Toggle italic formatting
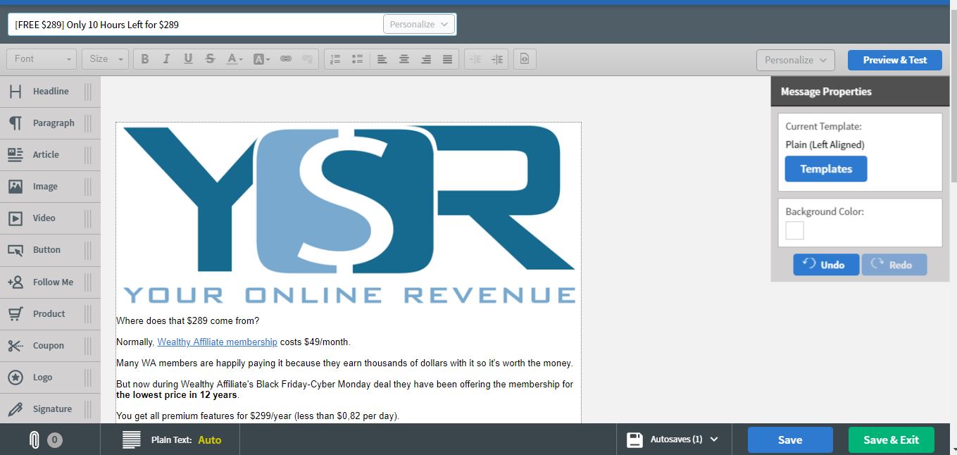Screen dimensions: 957x455 point(166,59)
